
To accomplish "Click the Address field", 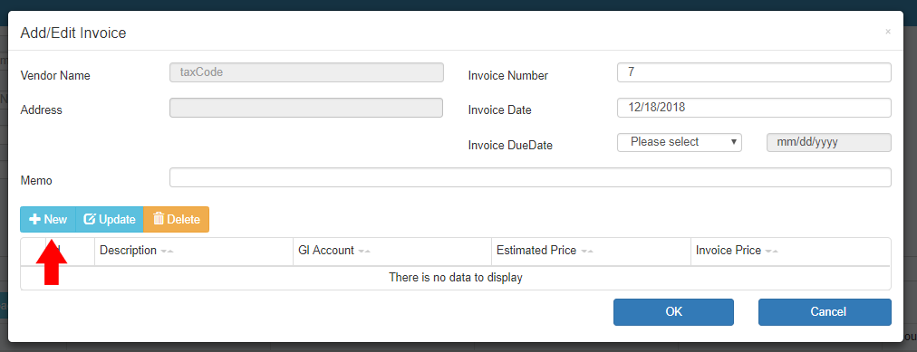I will pyautogui.click(x=306, y=108).
